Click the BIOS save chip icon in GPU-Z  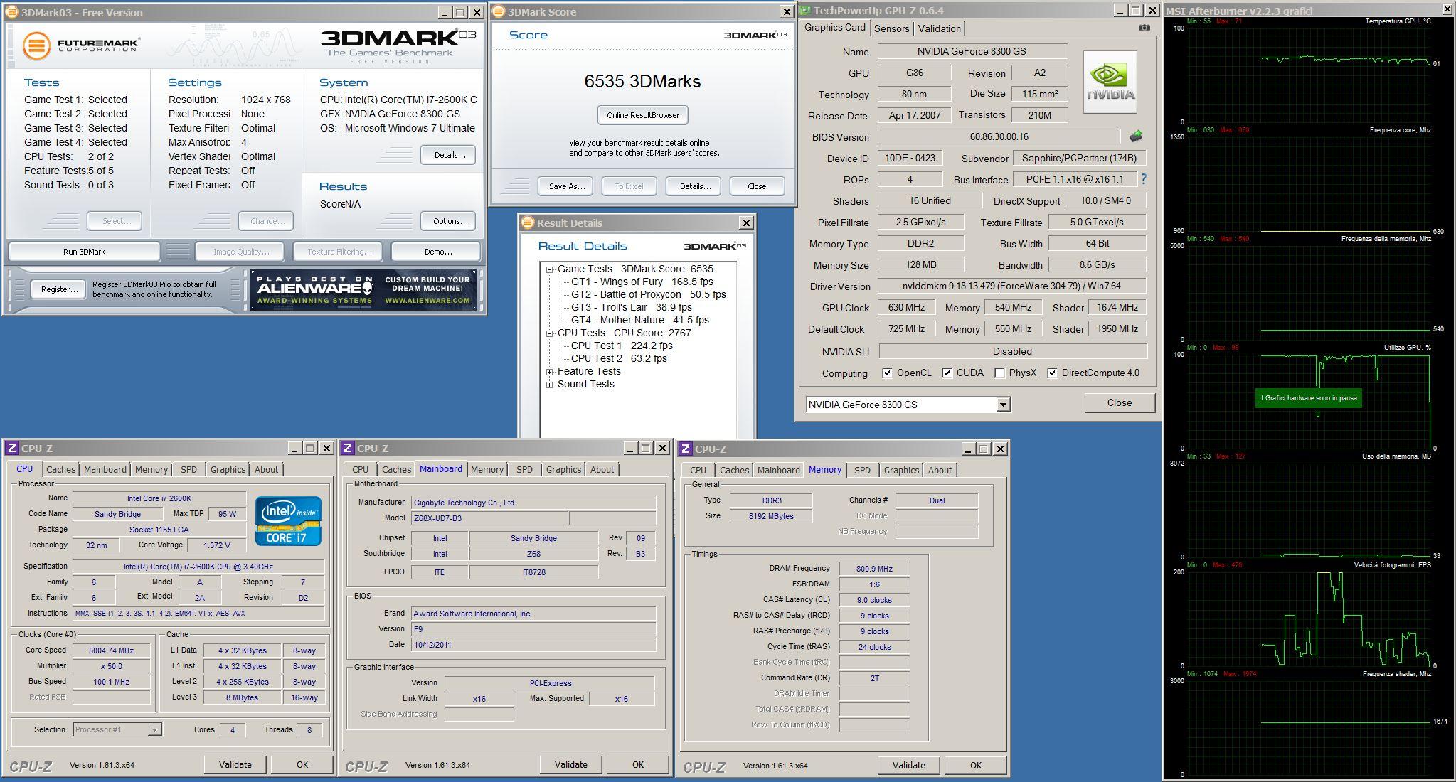(x=1136, y=136)
